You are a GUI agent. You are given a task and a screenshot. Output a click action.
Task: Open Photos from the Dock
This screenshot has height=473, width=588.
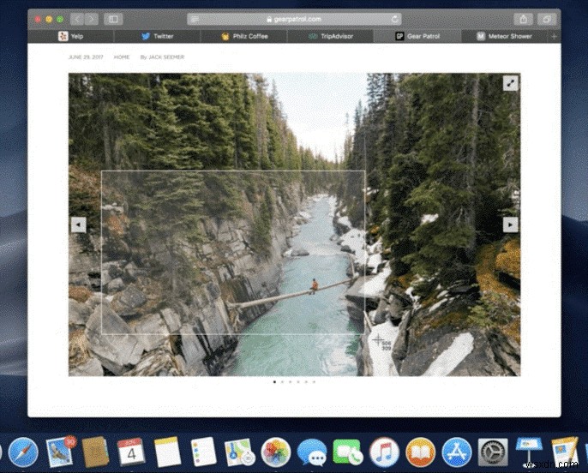pos(276,452)
